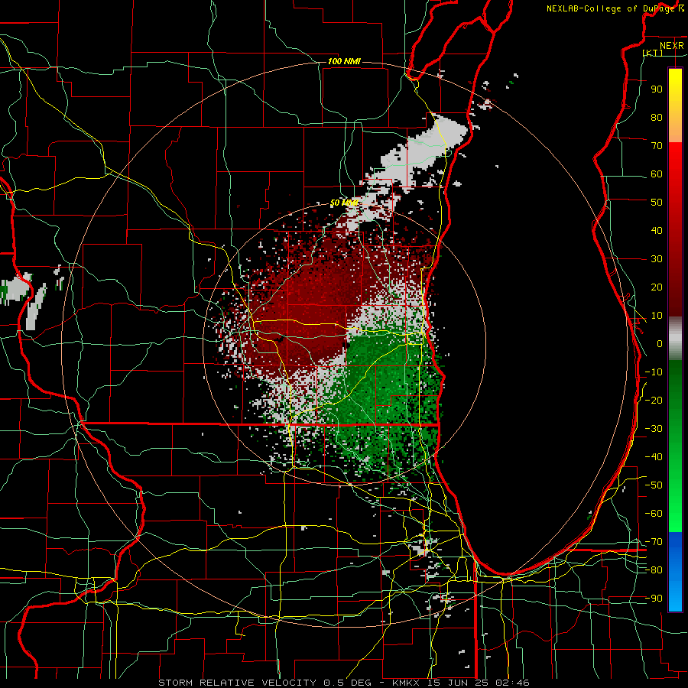This screenshot has width=688, height=688.
Task: Click the 70 label on velocity scale
Action: point(657,146)
